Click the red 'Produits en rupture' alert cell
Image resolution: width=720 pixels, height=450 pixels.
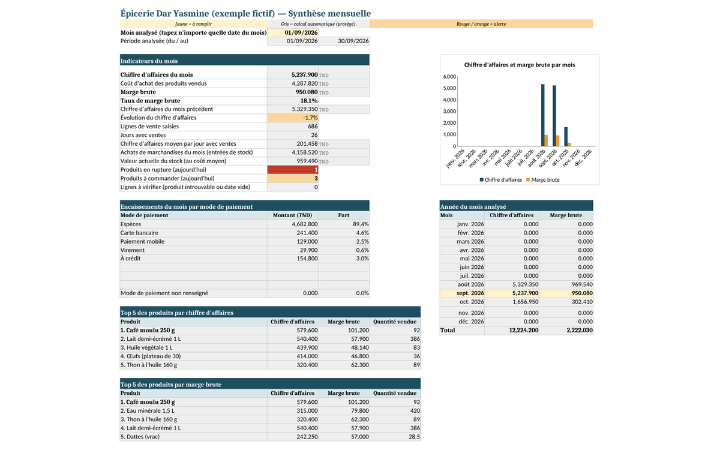[x=293, y=170]
